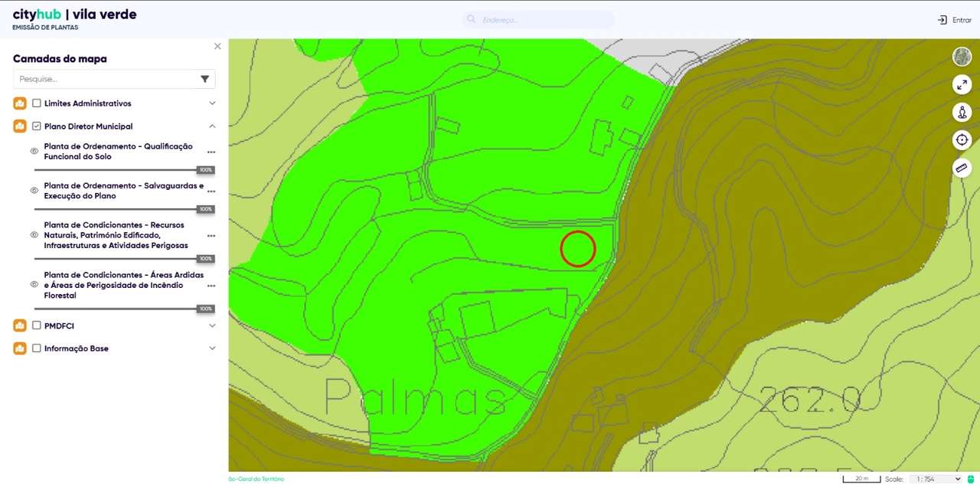Click the cityhub vila verde logo
This screenshot has height=487, width=980.
74,15
